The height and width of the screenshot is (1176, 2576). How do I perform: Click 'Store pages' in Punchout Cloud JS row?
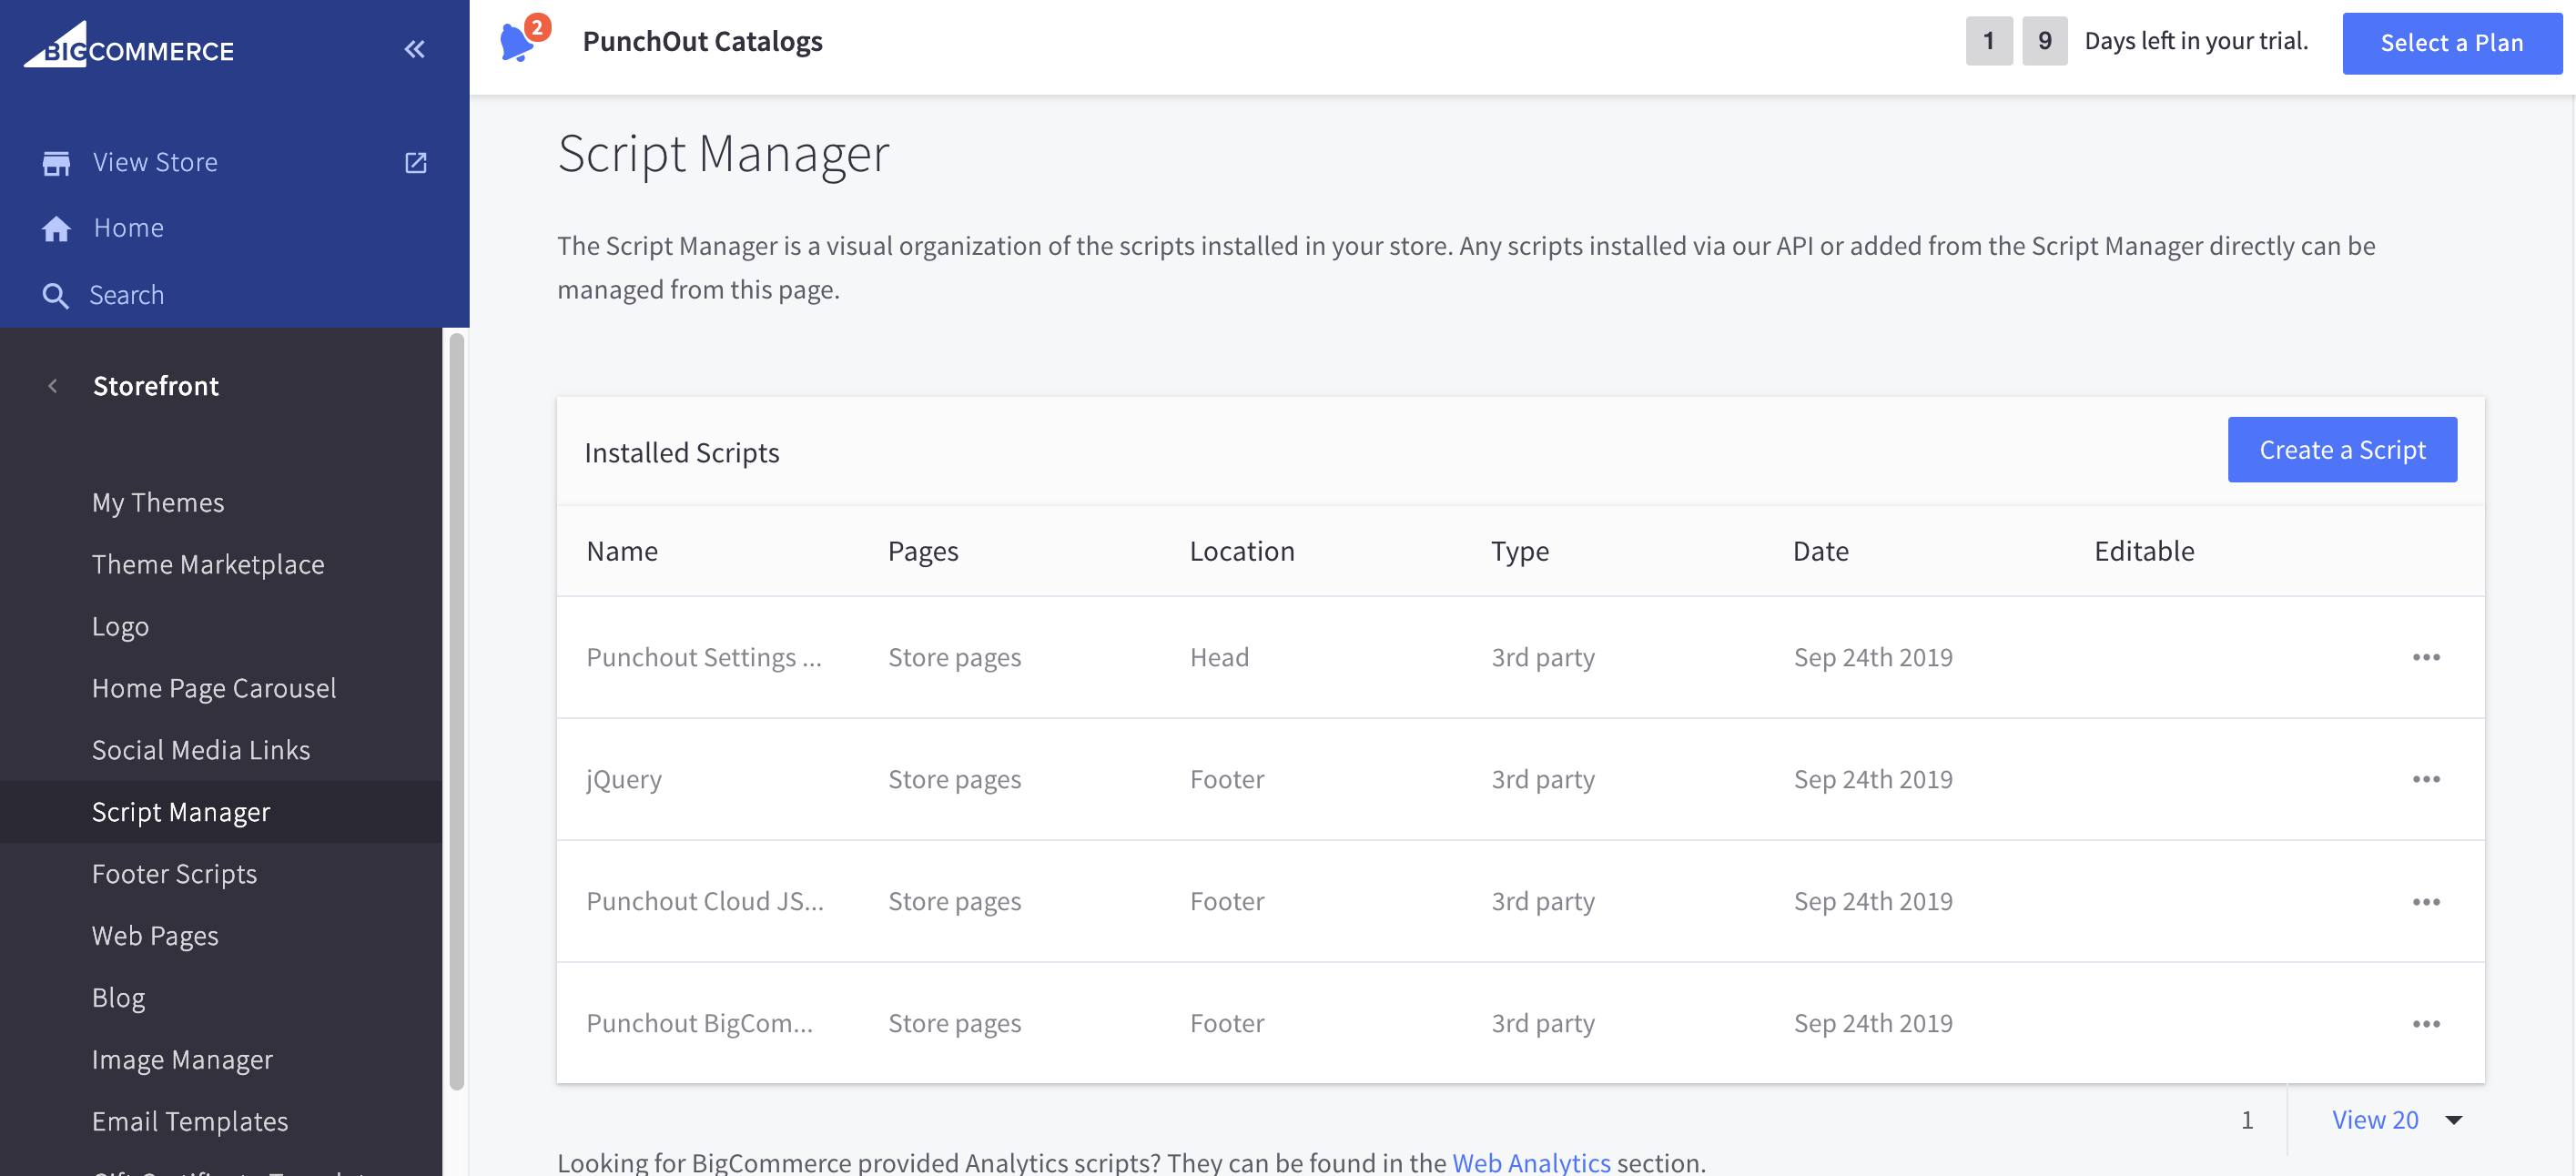click(955, 901)
